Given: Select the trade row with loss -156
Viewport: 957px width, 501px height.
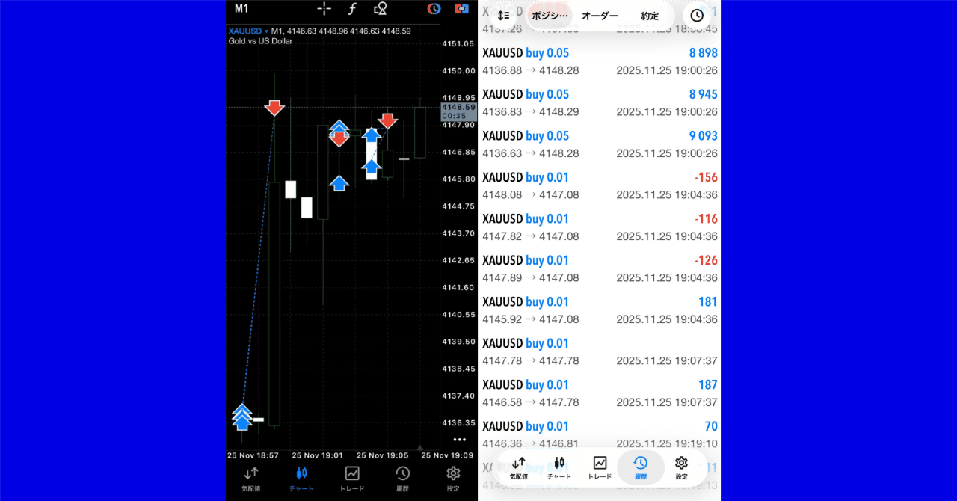Looking at the screenshot, I should click(600, 186).
